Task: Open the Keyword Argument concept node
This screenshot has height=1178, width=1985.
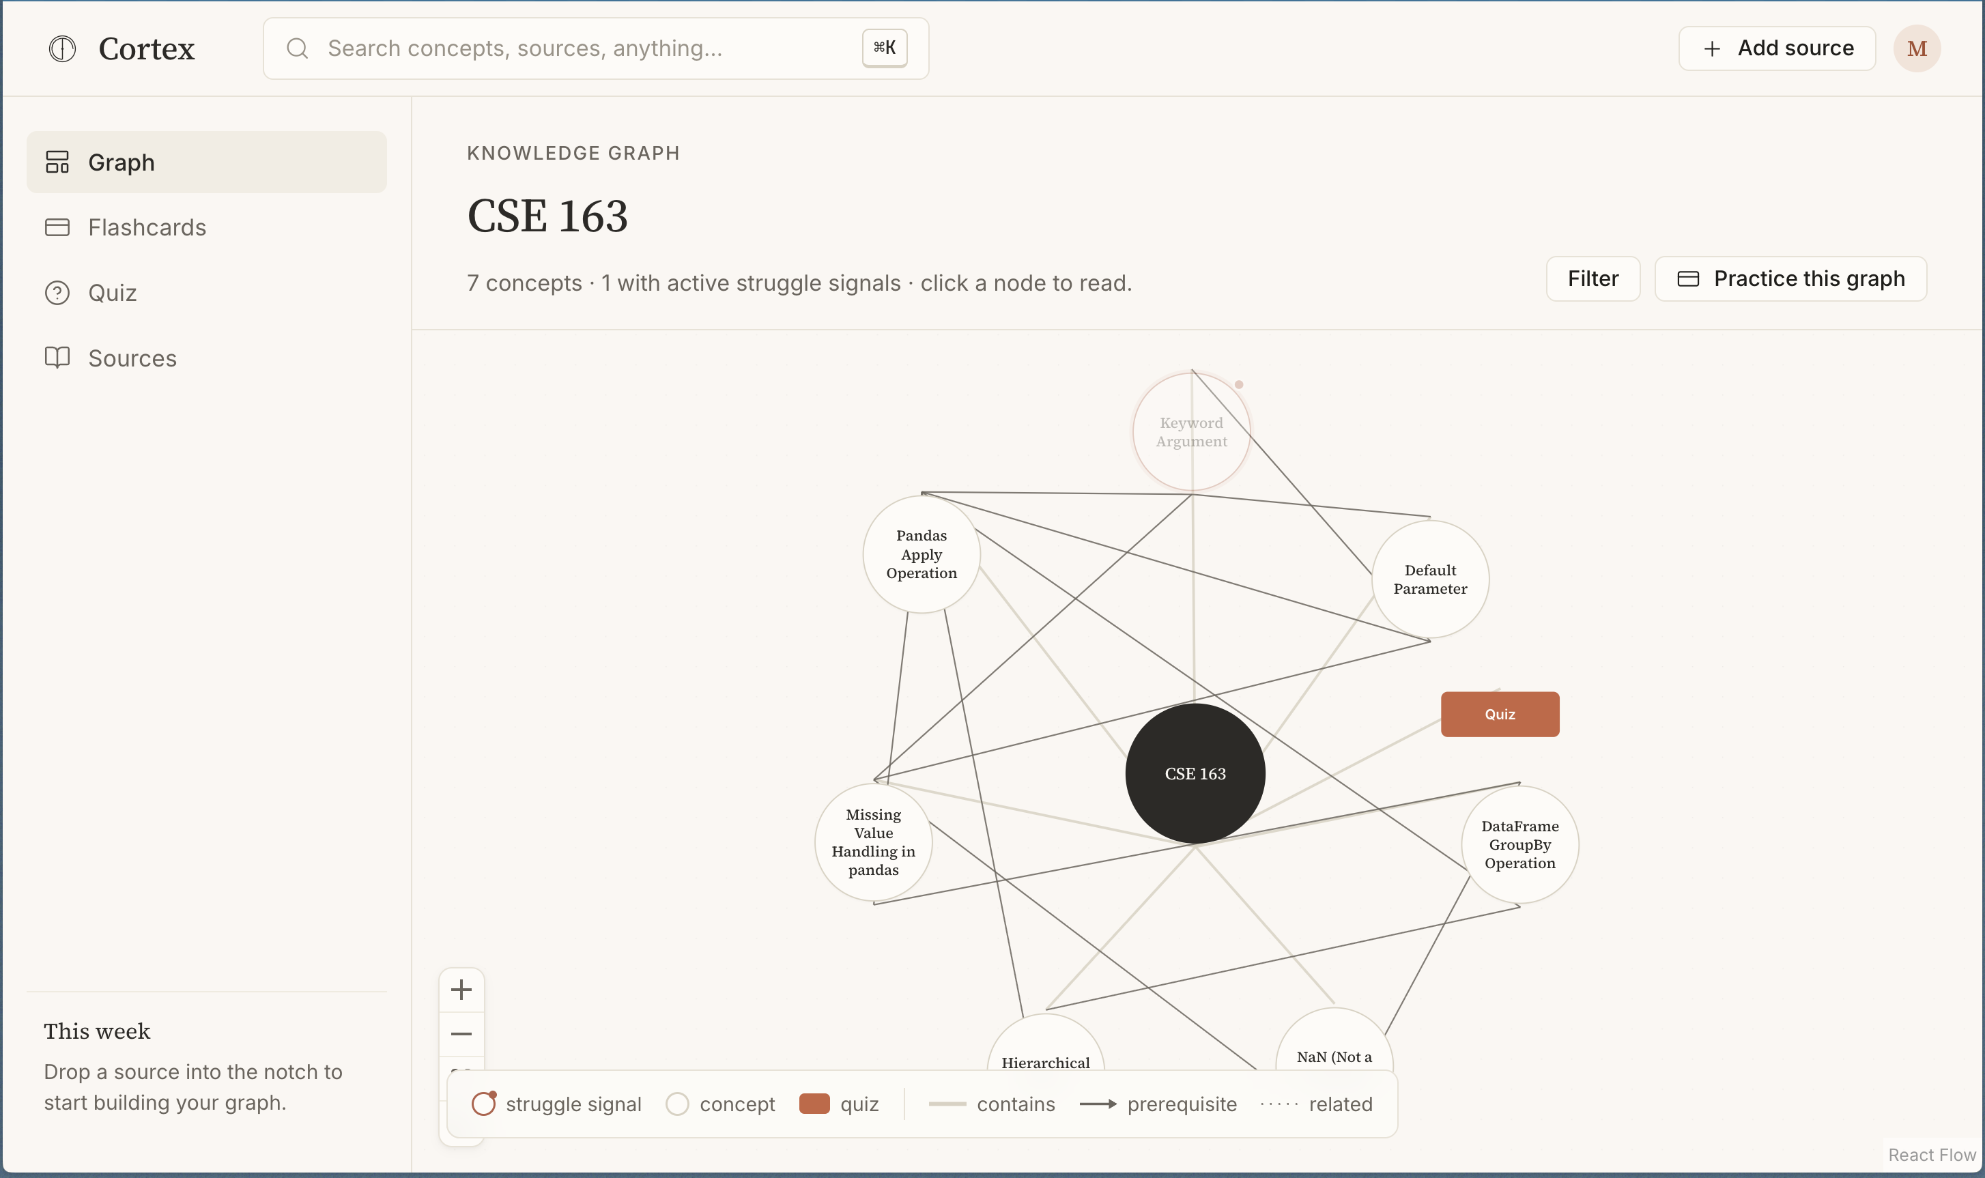Action: tap(1190, 432)
